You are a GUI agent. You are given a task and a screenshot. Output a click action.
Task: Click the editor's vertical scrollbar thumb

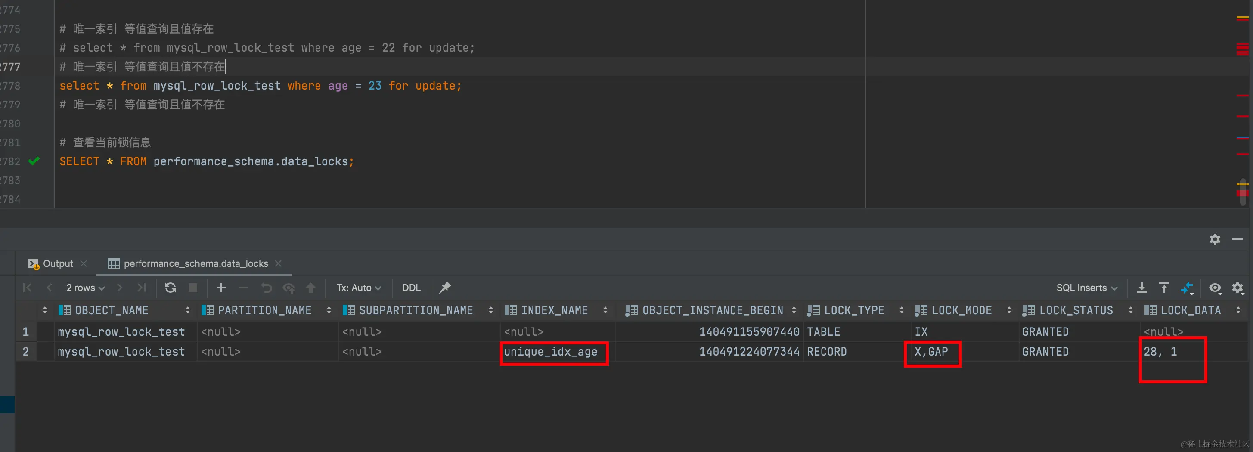tap(1243, 192)
